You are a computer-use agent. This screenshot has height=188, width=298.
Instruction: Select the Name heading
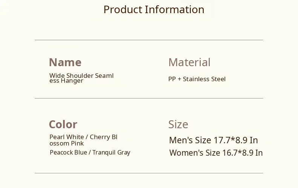point(65,62)
